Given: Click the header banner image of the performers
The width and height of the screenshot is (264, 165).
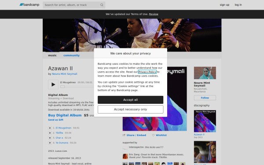Looking at the screenshot, I should (132, 35).
